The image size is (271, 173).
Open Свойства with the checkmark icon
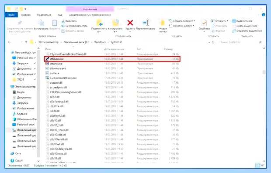[204, 23]
